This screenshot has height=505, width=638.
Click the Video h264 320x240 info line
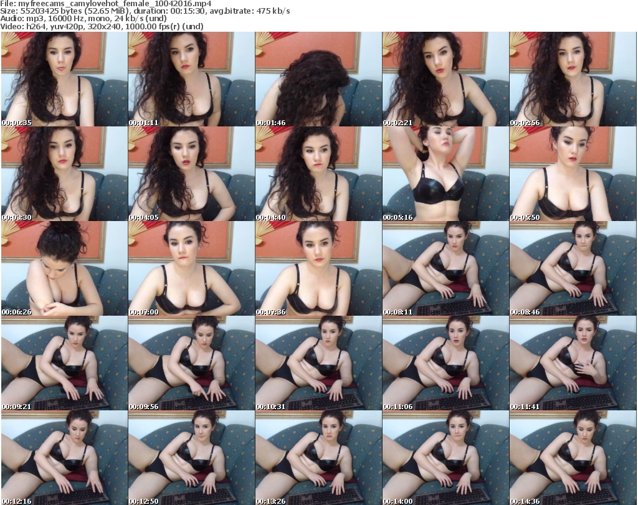(102, 26)
